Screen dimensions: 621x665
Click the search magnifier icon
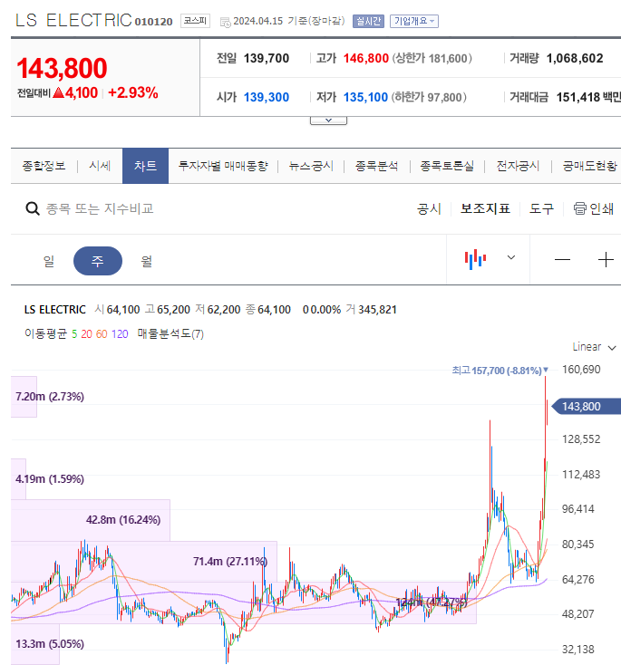tap(33, 208)
